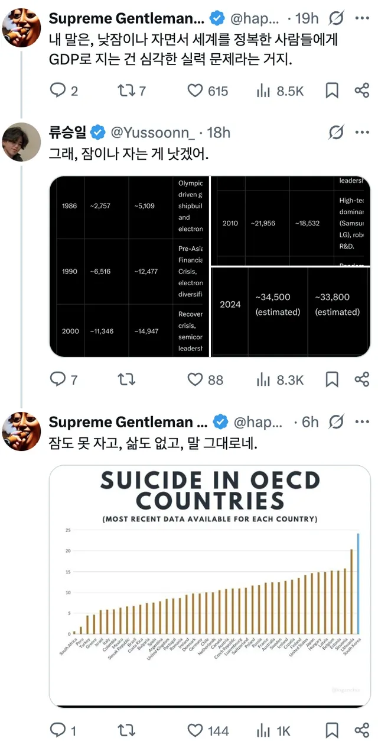Open view analytics showing 8.5K views

pos(262,91)
